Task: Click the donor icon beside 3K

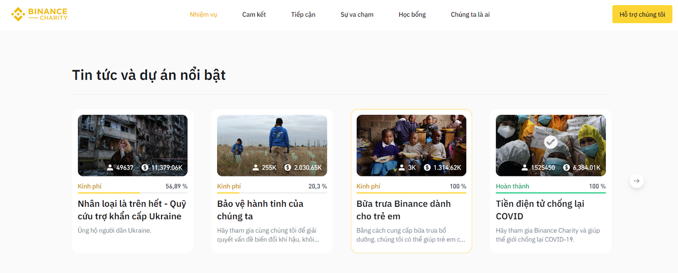Action: (402, 167)
